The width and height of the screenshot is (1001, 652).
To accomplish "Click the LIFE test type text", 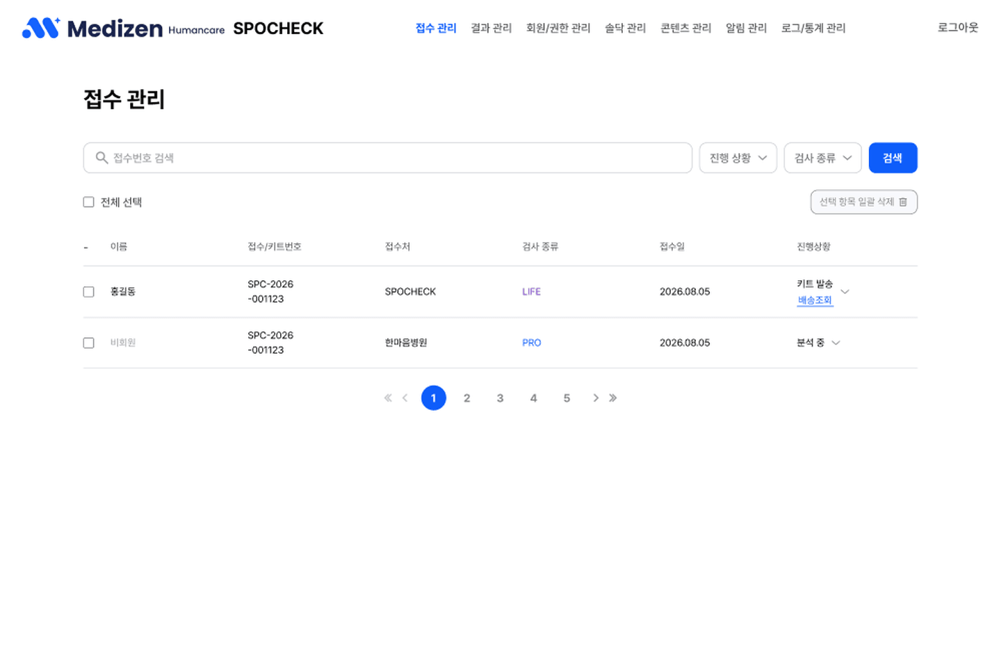I will 532,292.
